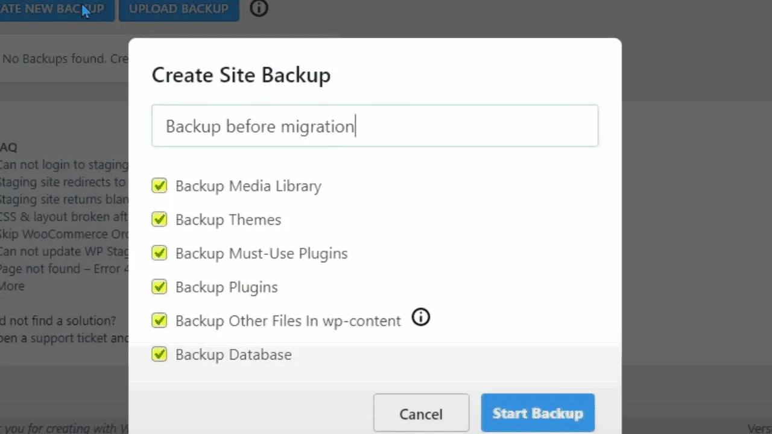Uncheck the Backup Plugins checkbox
The height and width of the screenshot is (434, 772).
tap(159, 287)
